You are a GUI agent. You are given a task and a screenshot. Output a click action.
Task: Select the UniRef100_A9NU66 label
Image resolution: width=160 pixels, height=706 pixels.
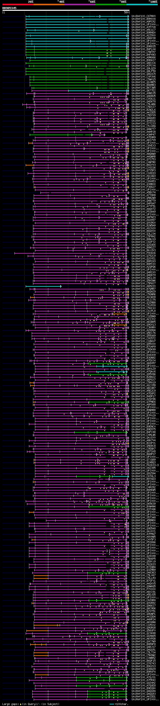143,58
